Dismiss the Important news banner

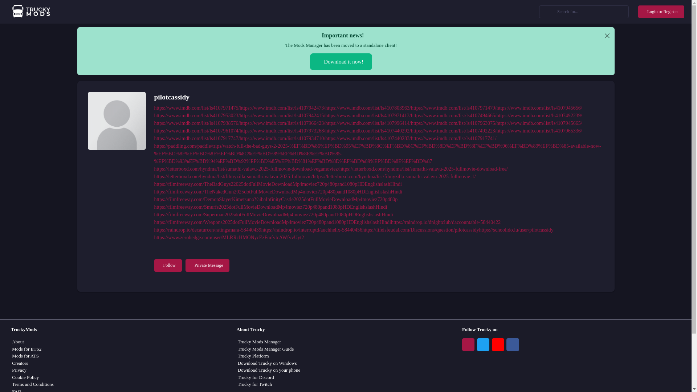(607, 36)
